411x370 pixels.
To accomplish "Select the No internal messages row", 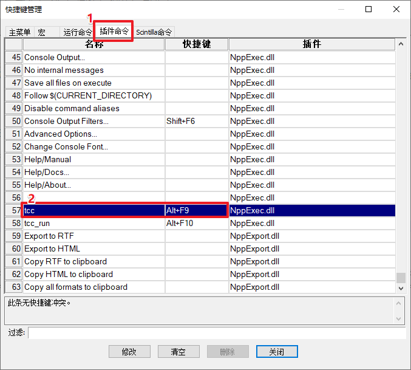I will [200, 70].
